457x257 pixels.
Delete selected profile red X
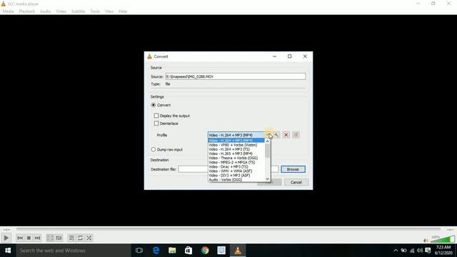[x=286, y=135]
